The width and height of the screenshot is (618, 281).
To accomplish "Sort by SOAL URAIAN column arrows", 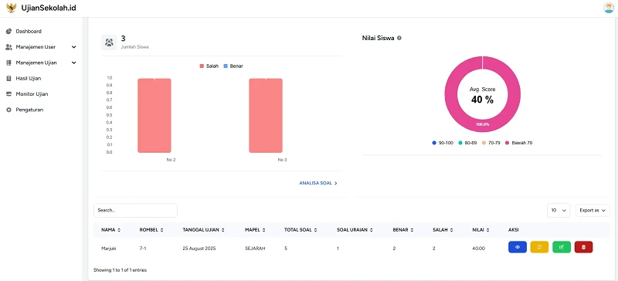I will pos(372,230).
